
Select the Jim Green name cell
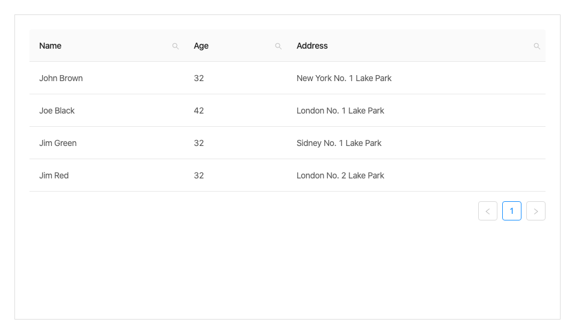coord(58,143)
